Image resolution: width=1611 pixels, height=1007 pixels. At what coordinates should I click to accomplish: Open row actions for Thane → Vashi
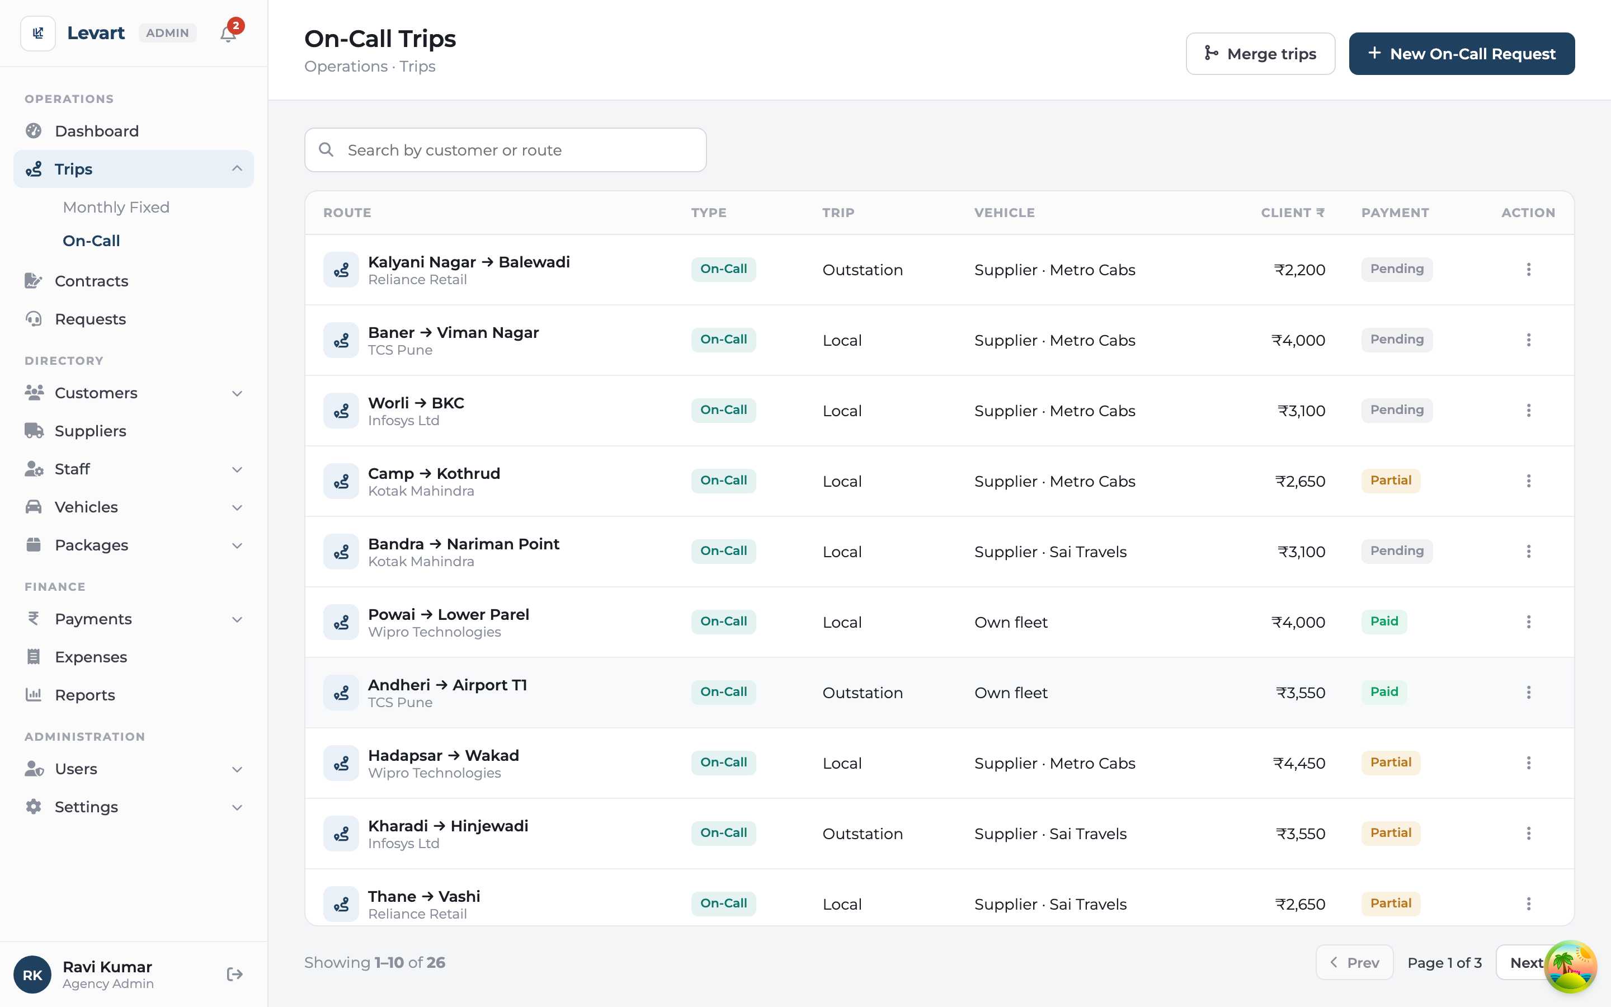coord(1528,904)
